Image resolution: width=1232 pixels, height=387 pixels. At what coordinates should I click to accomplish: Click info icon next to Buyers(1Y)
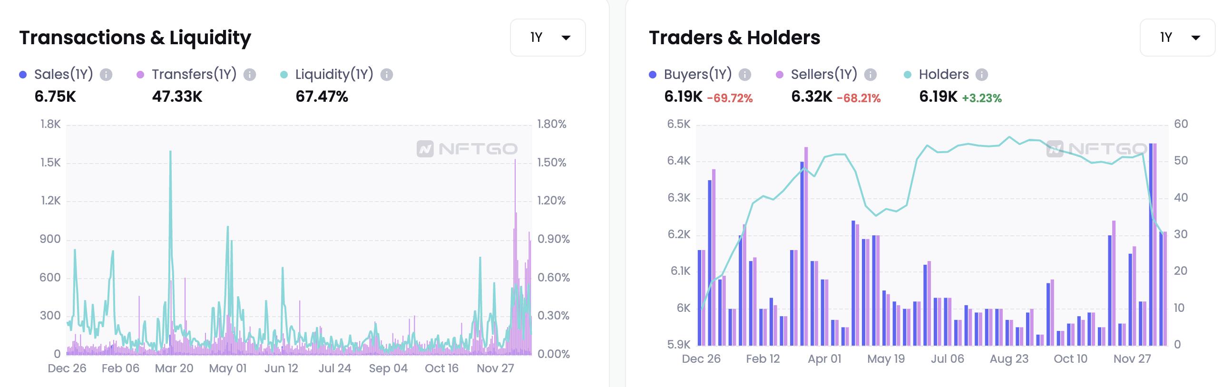(x=744, y=75)
